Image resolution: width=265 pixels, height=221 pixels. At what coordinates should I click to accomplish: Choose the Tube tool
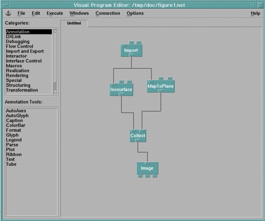pos(11,164)
